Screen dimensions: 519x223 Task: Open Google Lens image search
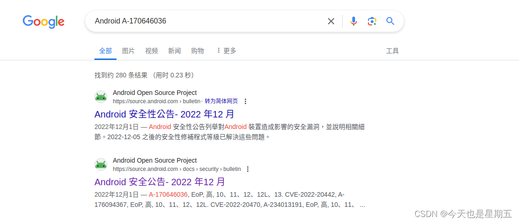click(x=372, y=21)
